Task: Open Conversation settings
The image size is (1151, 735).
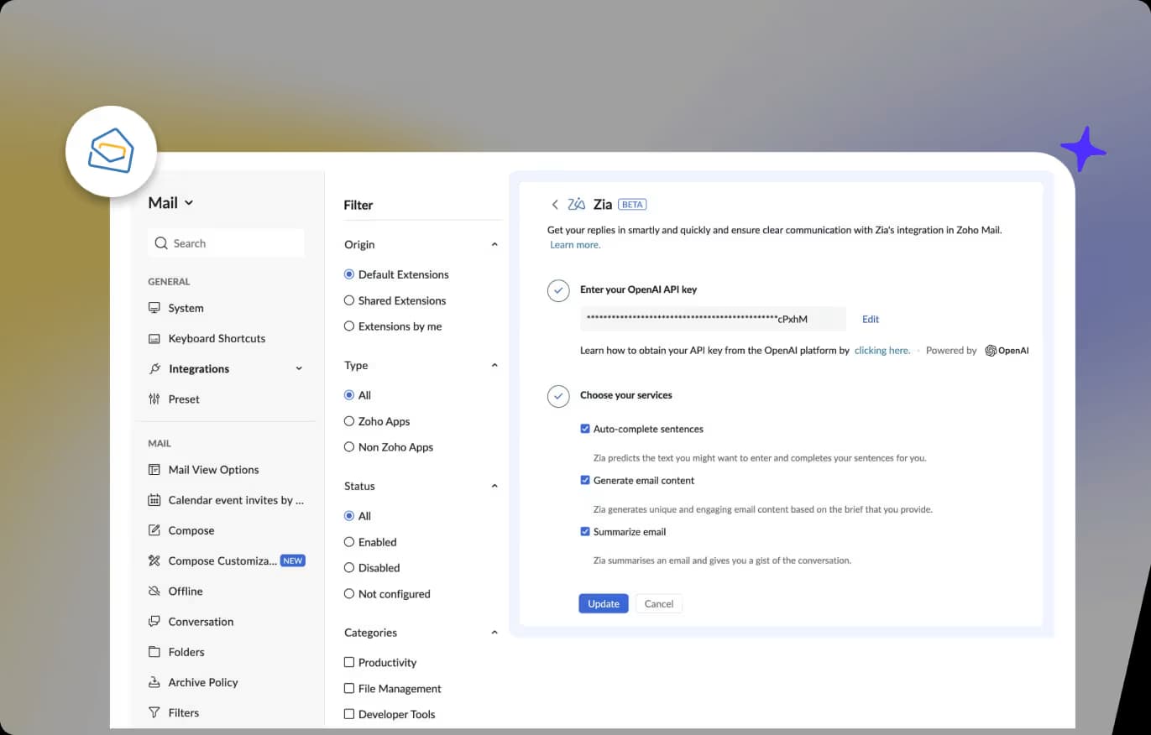Action: pyautogui.click(x=201, y=622)
